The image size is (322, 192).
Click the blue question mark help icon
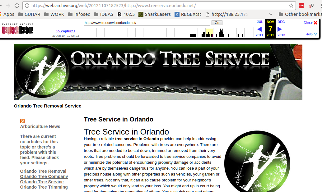[x=315, y=34]
